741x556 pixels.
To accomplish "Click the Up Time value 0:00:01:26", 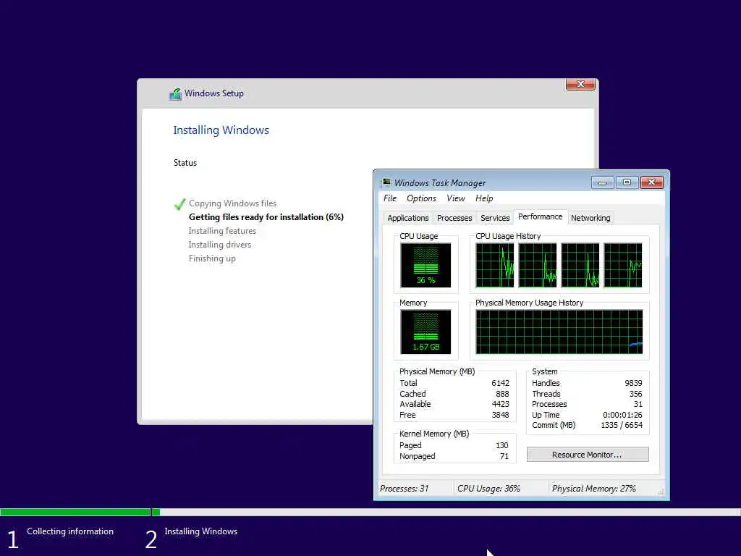I will pyautogui.click(x=622, y=415).
